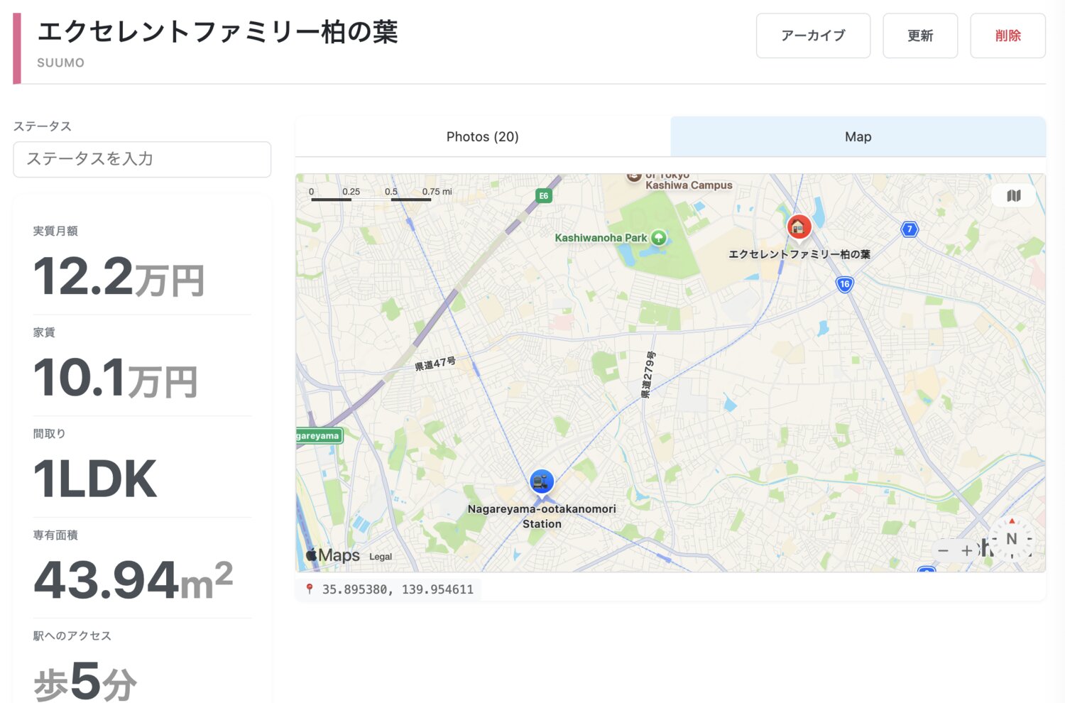Click the E6 expressway badge
Screen dimensions: 1065x703
pyautogui.click(x=543, y=196)
